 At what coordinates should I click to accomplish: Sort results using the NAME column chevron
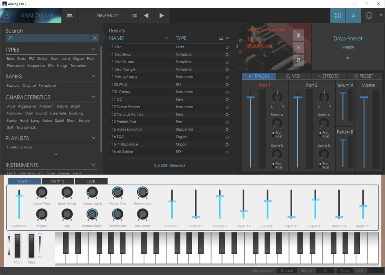pyautogui.click(x=166, y=38)
